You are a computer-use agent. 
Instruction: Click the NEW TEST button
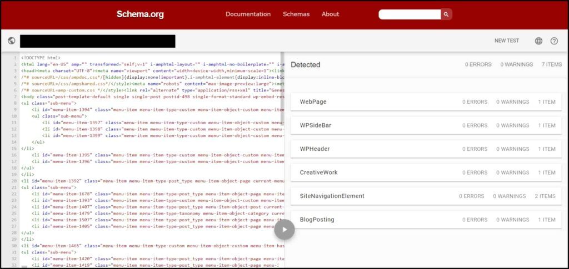[507, 41]
